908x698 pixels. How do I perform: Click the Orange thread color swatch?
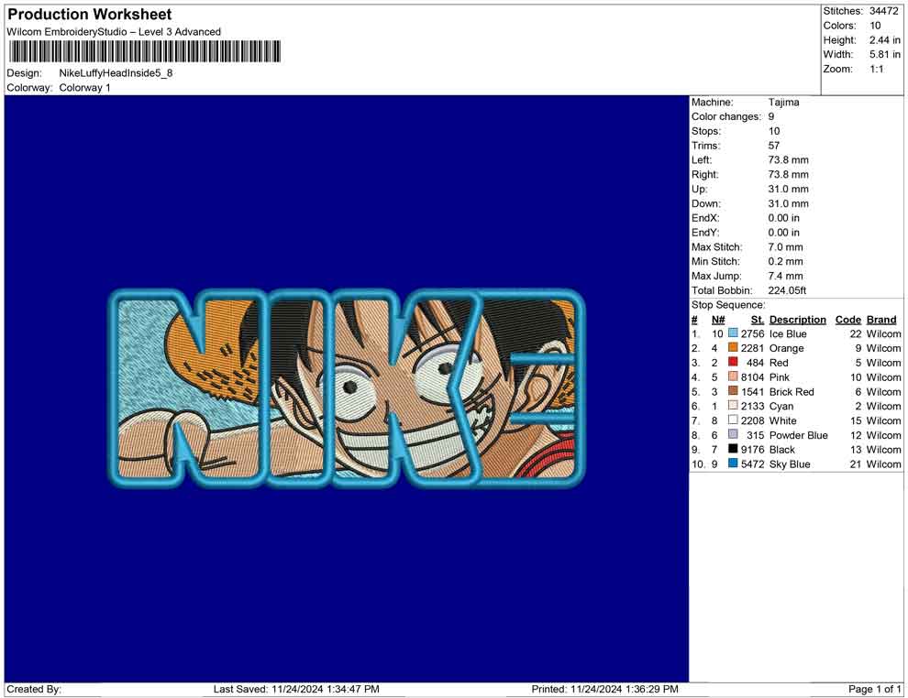tap(733, 347)
